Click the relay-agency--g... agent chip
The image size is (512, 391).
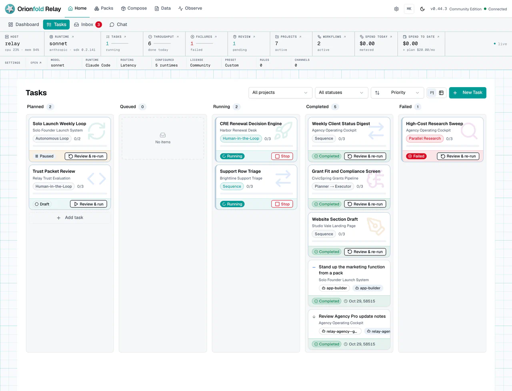coord(340,331)
